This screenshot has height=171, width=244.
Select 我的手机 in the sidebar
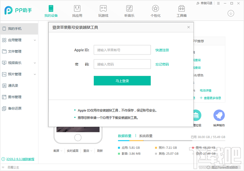[x=19, y=29]
